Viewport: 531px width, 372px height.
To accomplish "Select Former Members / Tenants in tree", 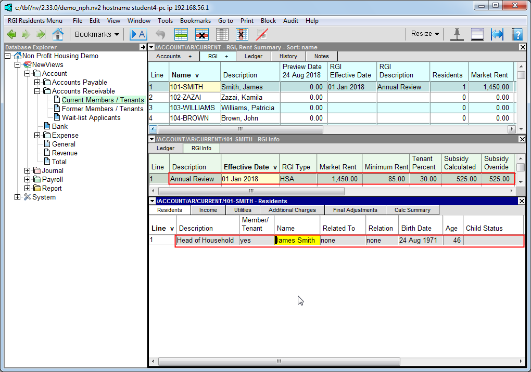I will pos(103,109).
